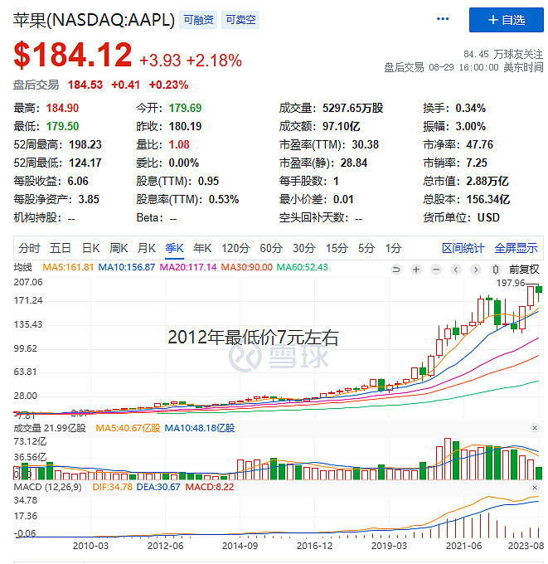Click the DIF:34.78 value
The height and width of the screenshot is (564, 548).
(x=112, y=487)
